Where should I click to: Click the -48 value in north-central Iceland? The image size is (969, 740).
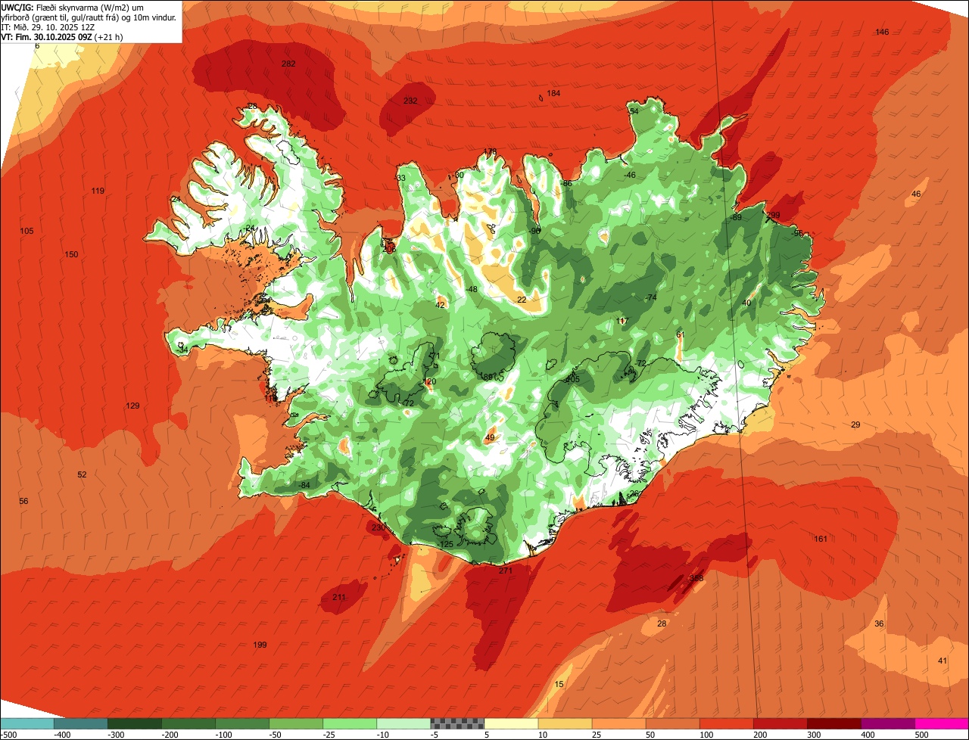[471, 290]
